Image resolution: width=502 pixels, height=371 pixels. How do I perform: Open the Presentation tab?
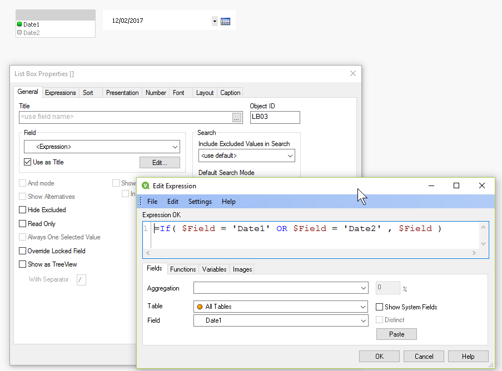(122, 93)
